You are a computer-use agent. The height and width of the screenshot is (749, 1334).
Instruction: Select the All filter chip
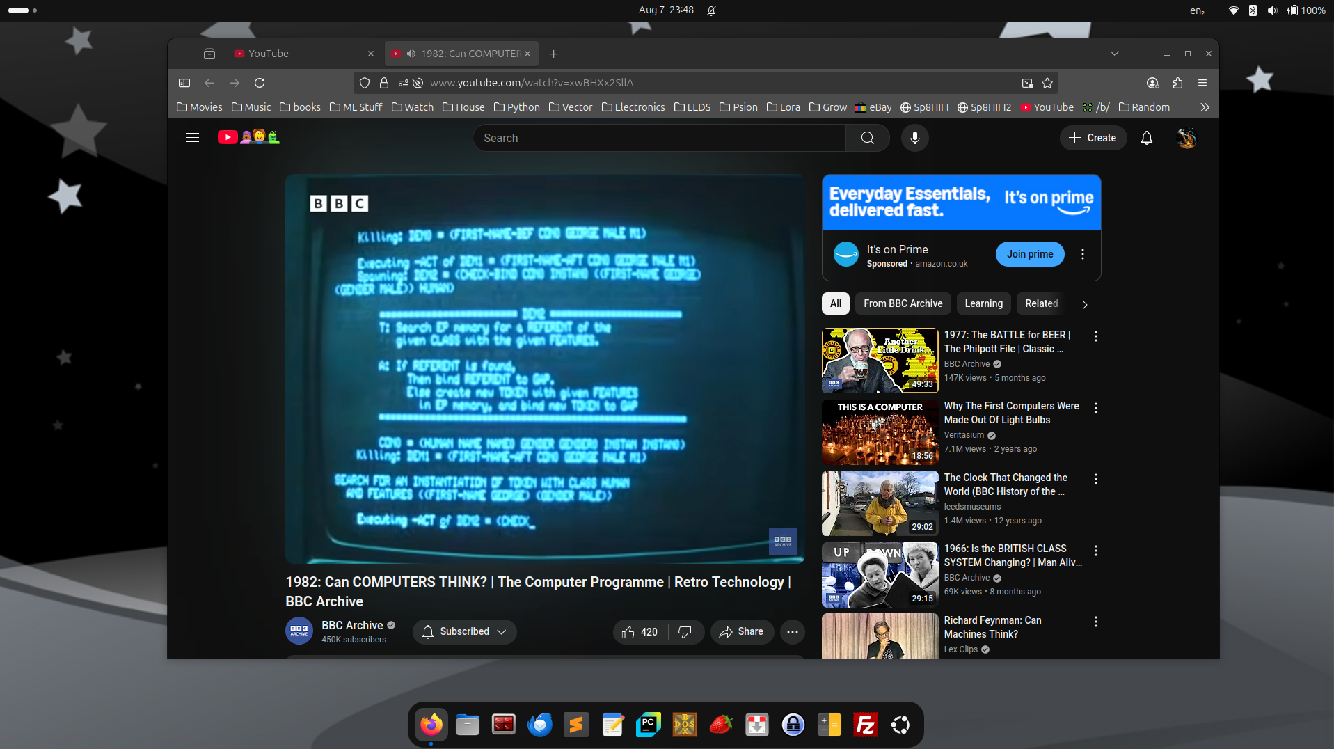(835, 303)
